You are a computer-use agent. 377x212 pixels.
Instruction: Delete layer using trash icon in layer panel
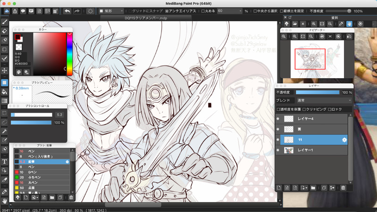pyautogui.click(x=343, y=188)
